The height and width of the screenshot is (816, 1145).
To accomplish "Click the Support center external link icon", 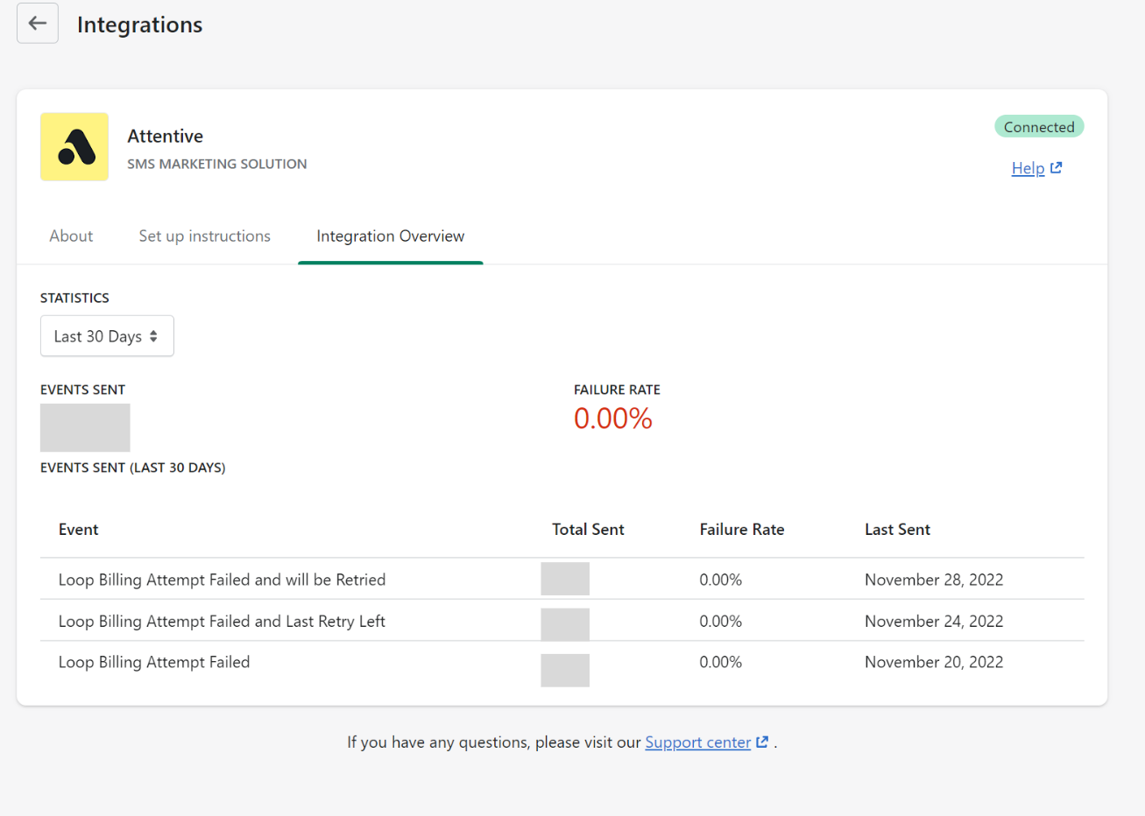I will [762, 742].
